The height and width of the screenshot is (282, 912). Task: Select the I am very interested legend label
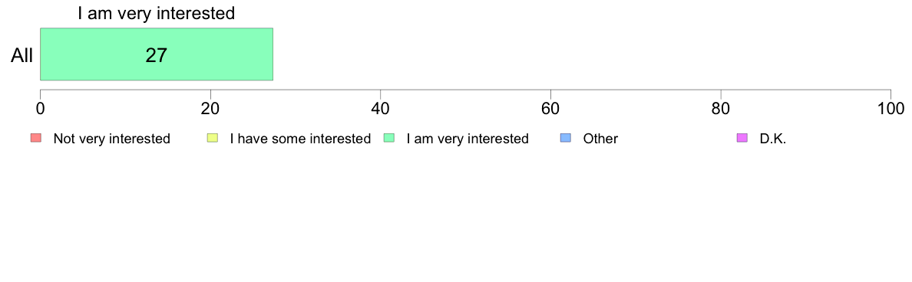pyautogui.click(x=468, y=139)
